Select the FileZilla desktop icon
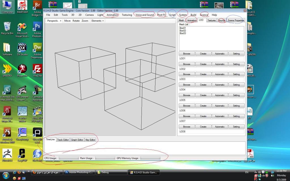 [37, 70]
